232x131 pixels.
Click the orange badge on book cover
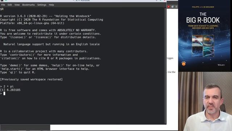tap(184, 64)
